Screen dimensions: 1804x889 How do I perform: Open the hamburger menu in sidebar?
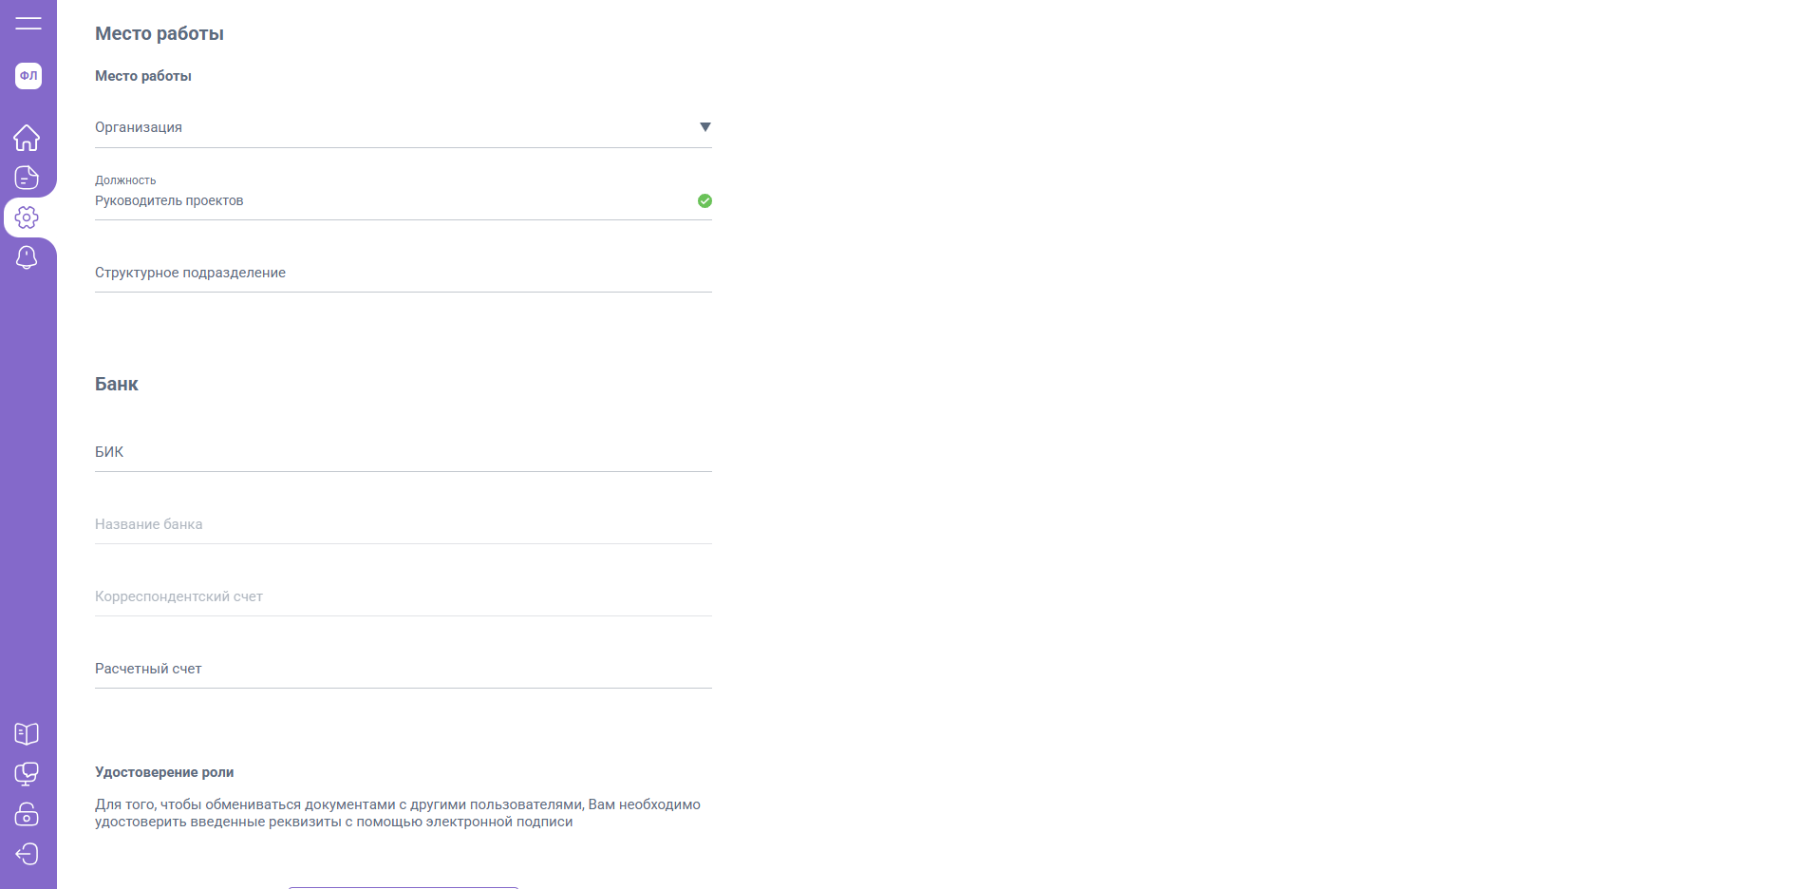28,24
